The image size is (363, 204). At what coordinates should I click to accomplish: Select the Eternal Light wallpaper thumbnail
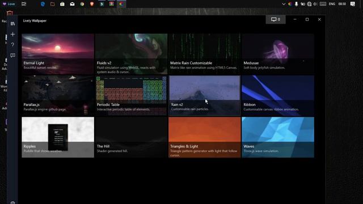pyautogui.click(x=58, y=54)
